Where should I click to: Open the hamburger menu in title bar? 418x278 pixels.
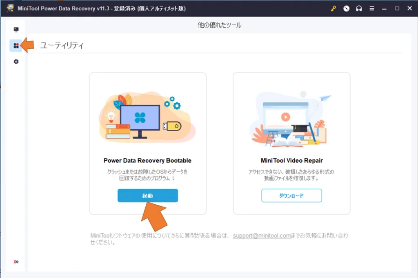[x=371, y=8]
